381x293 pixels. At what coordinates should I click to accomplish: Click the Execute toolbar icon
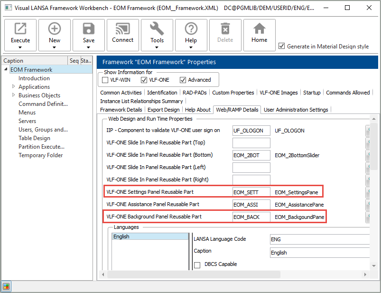20,29
